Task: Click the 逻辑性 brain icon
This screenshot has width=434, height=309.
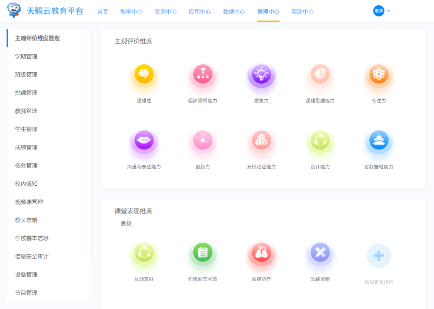Action: (144, 74)
